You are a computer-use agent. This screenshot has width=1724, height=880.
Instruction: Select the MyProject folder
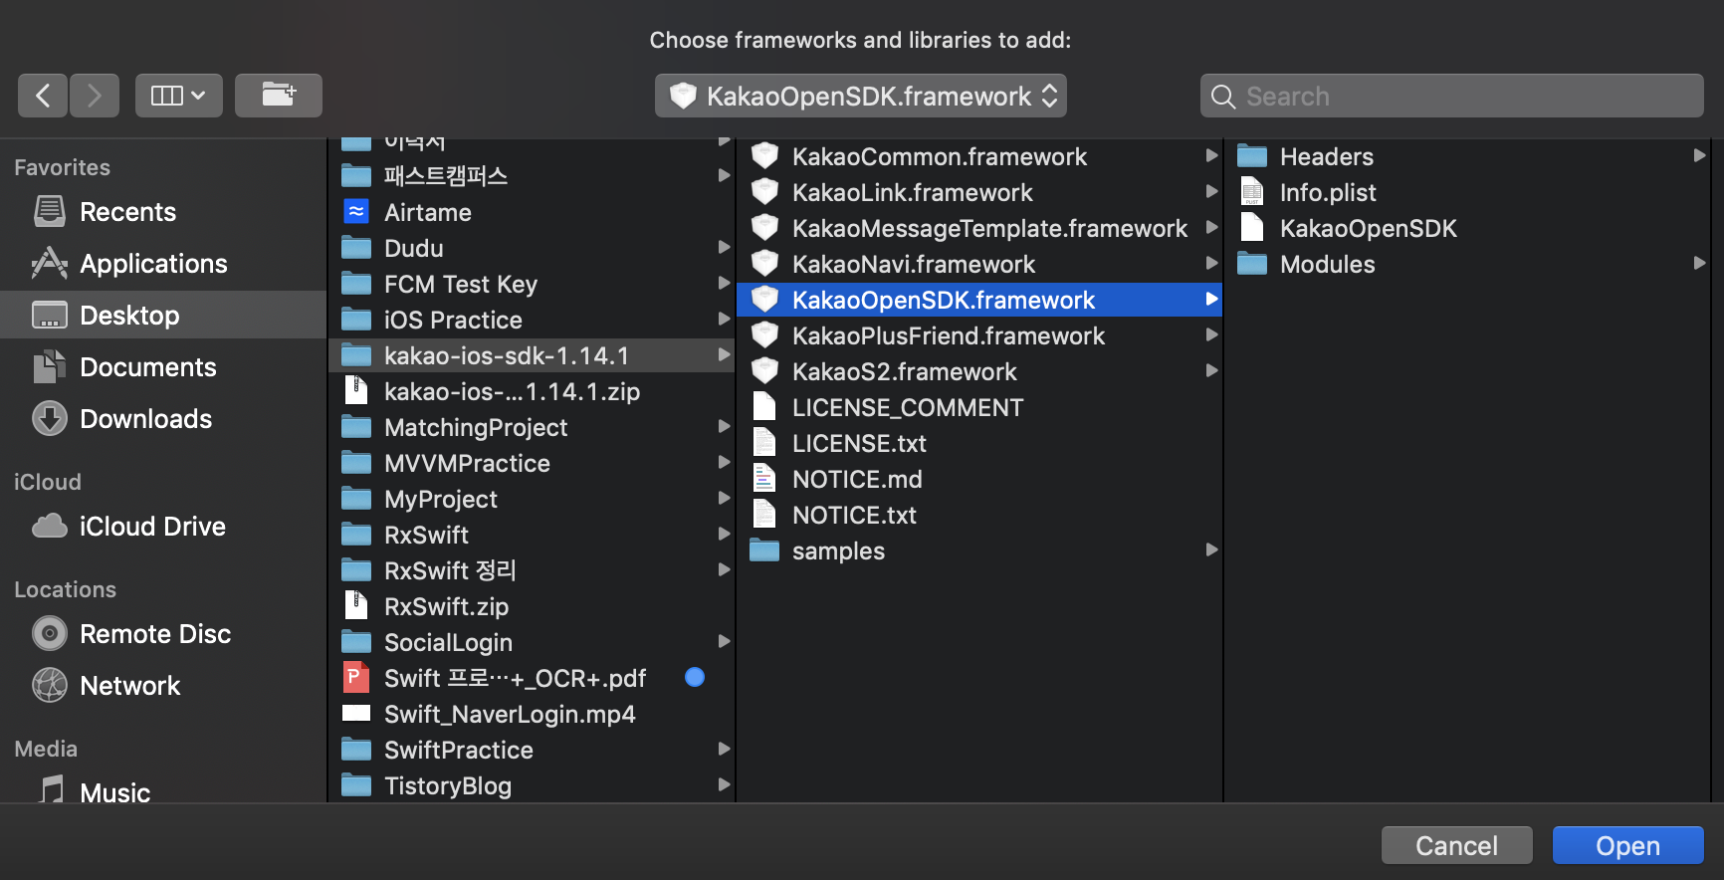pos(532,499)
